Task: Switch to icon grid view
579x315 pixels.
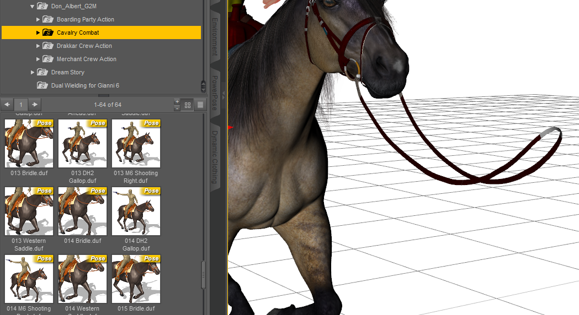Action: (188, 105)
